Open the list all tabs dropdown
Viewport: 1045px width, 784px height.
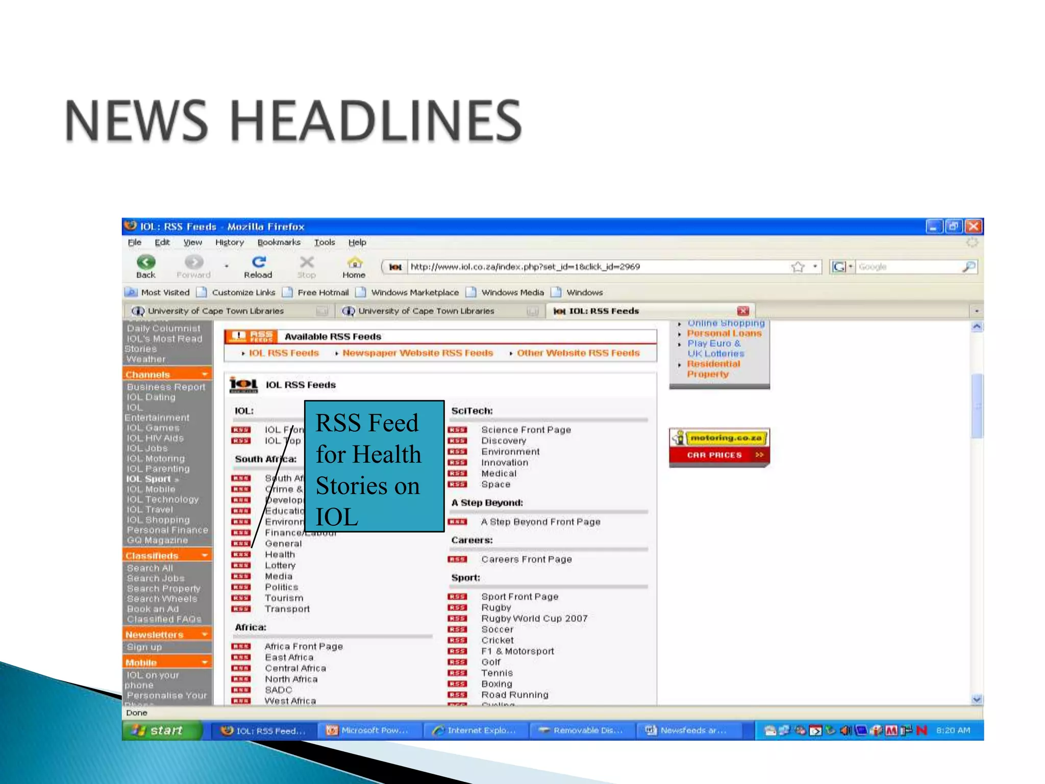(976, 311)
